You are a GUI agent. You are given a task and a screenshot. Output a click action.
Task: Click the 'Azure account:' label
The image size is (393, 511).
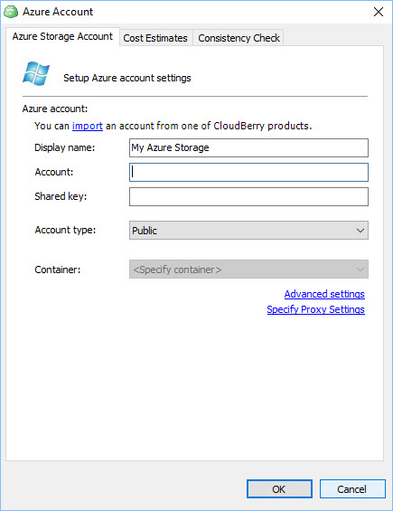point(55,109)
